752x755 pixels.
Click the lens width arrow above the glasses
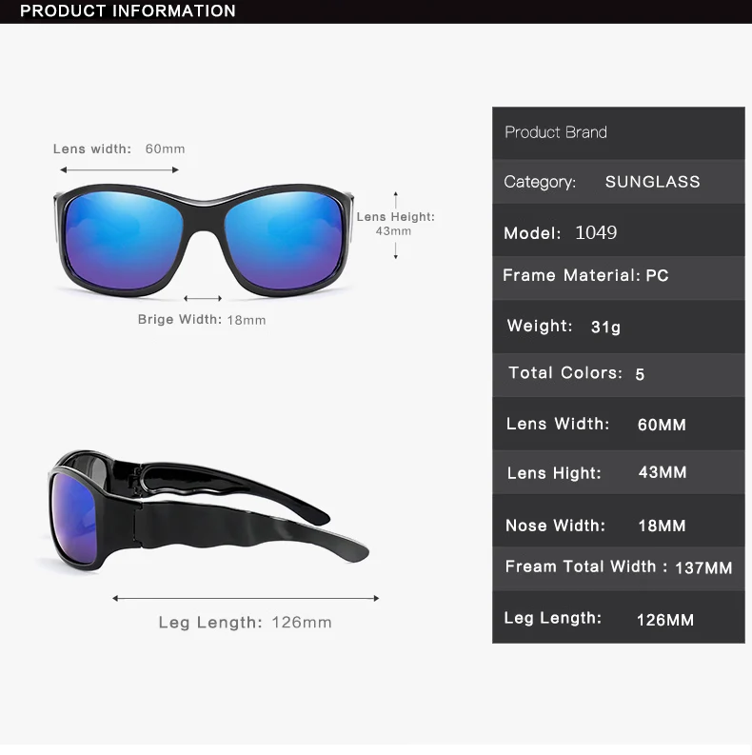[119, 169]
